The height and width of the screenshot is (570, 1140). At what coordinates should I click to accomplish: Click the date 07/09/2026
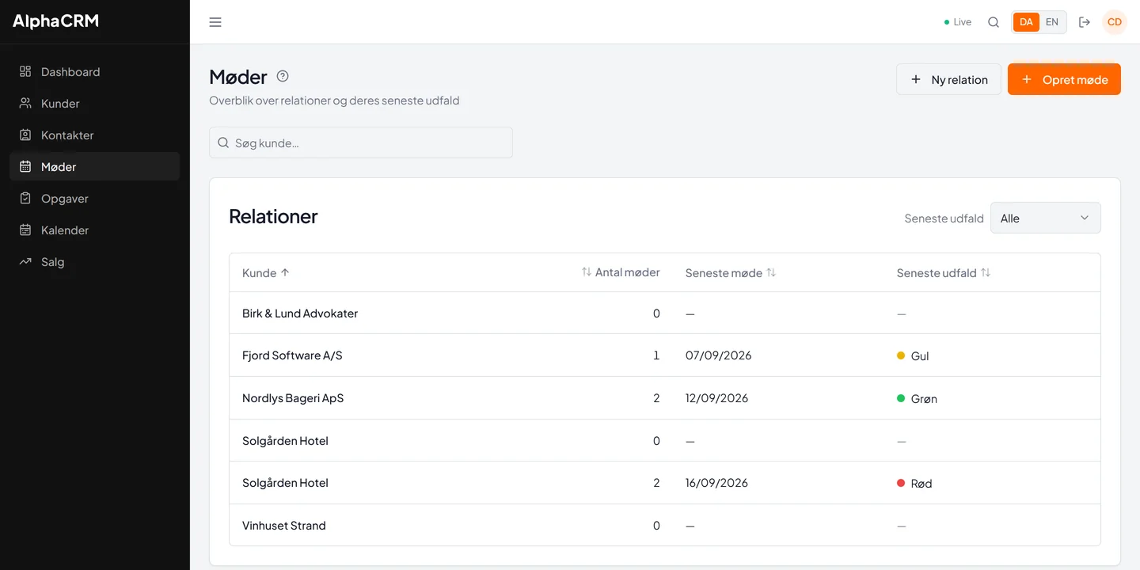click(718, 355)
